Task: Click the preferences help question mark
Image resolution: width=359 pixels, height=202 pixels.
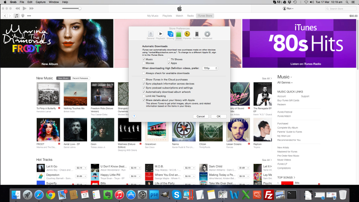Action: coord(134,116)
